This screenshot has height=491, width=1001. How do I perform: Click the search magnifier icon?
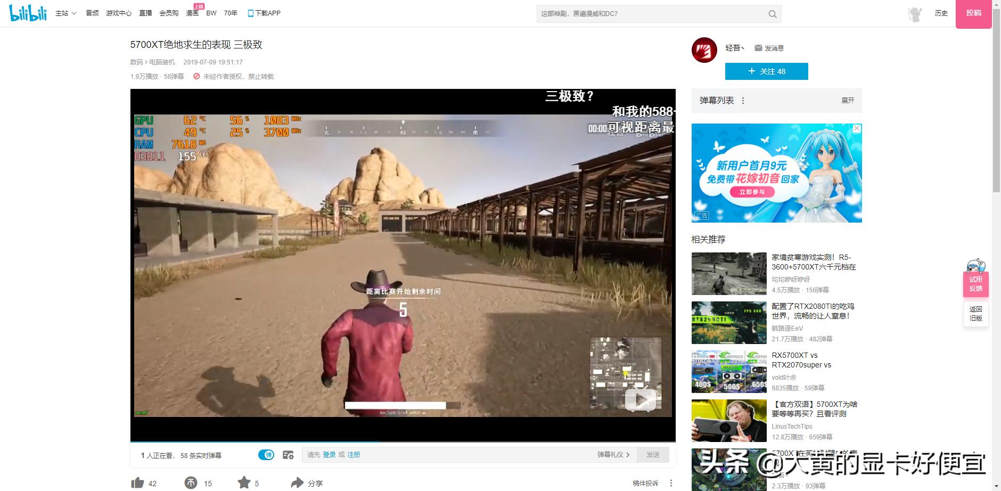click(773, 14)
